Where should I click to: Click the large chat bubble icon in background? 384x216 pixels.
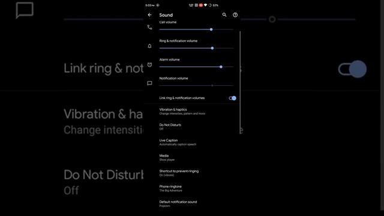pyautogui.click(x=25, y=10)
